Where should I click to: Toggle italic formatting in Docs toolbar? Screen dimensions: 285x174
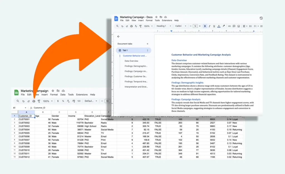[x=210, y=26]
